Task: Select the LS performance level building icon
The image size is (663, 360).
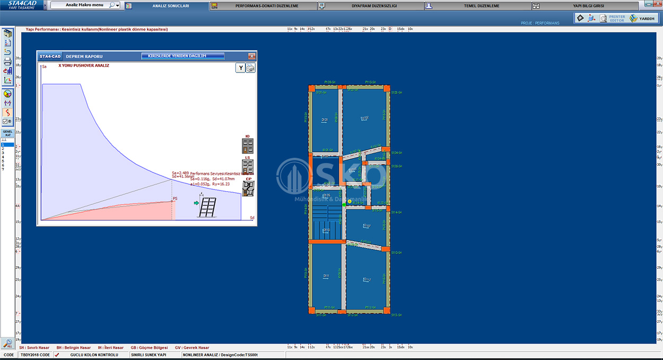Action: [248, 168]
